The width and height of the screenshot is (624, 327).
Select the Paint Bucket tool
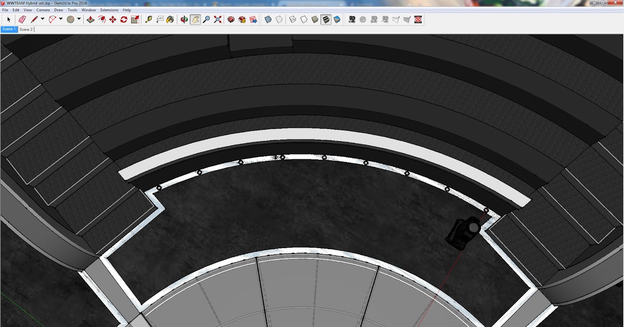click(x=170, y=20)
